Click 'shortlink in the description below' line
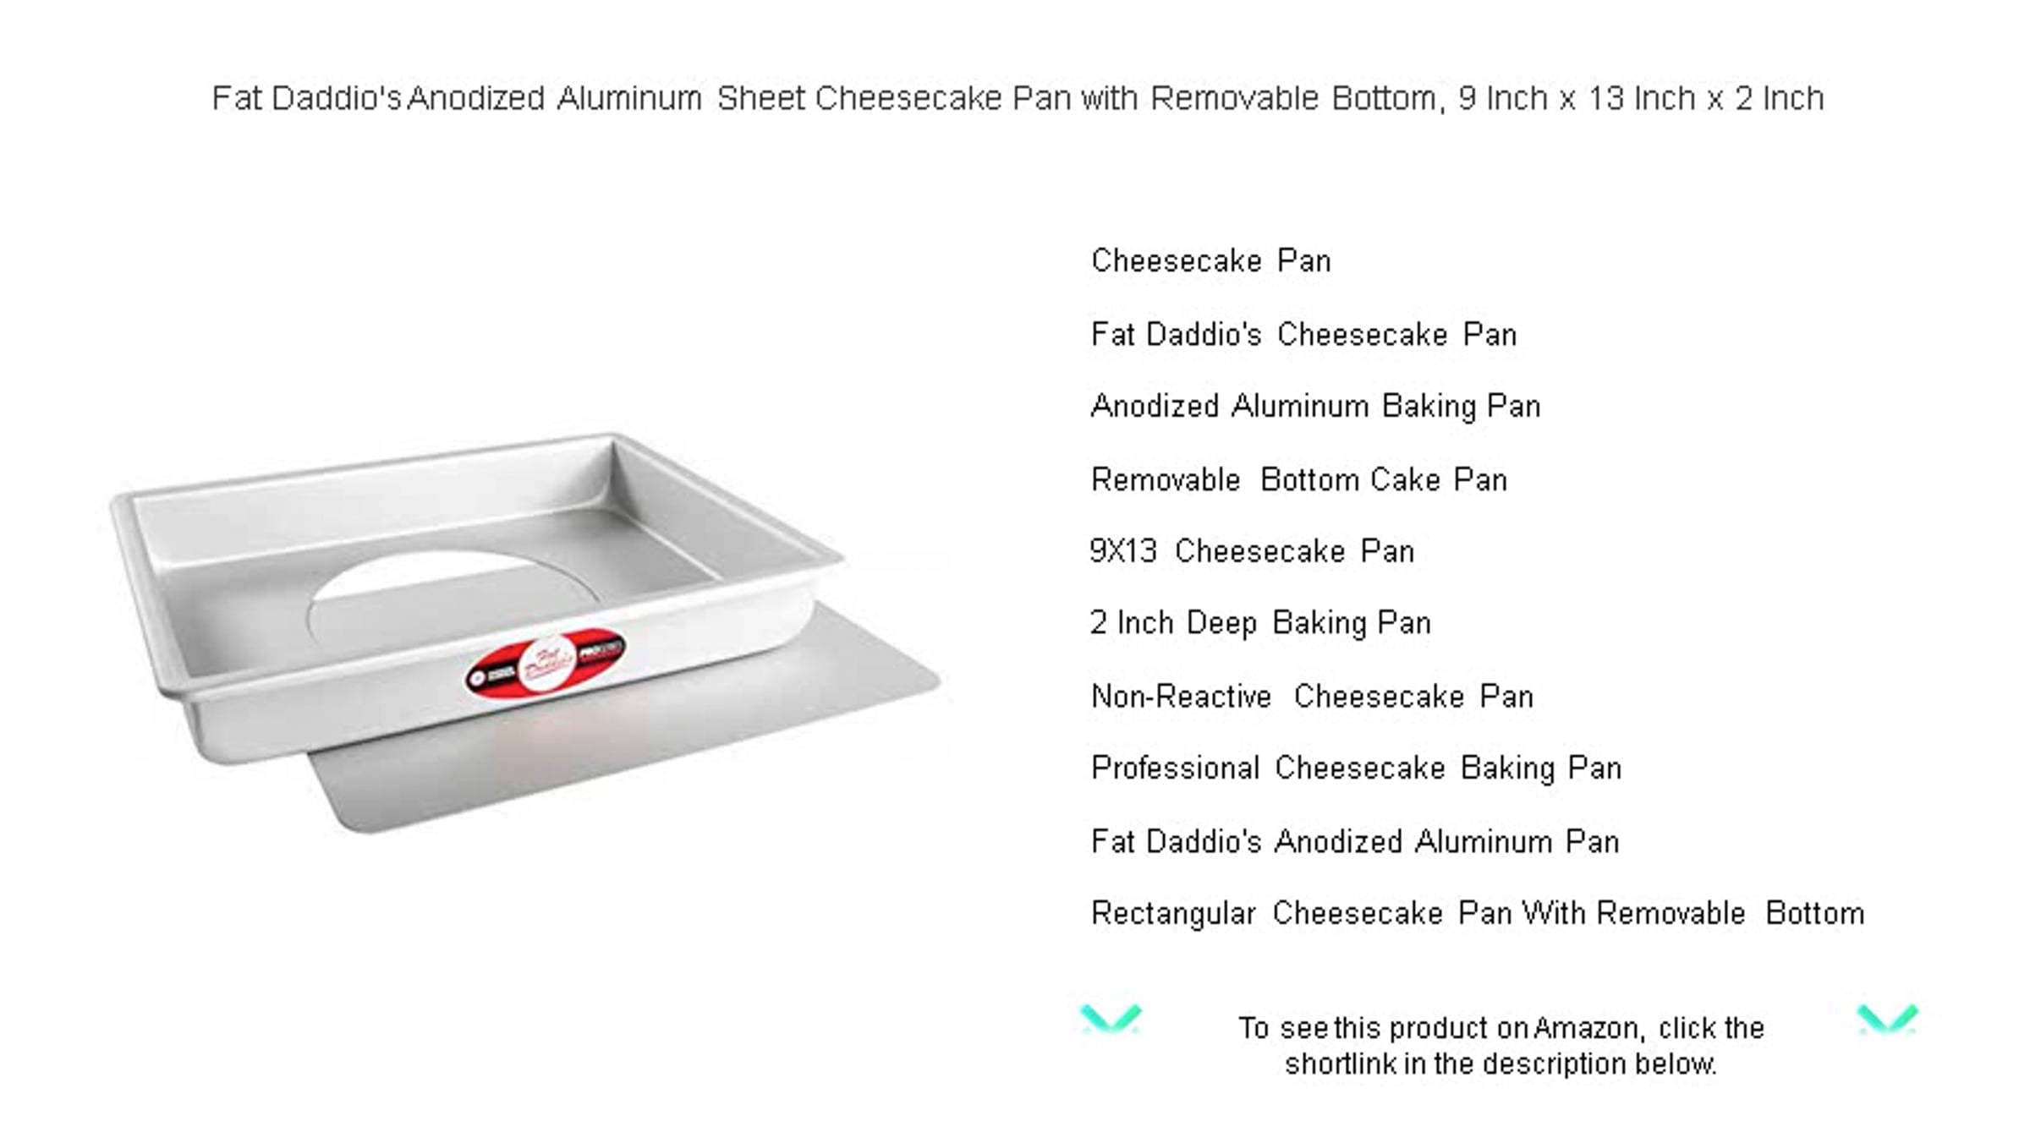2030x1143 pixels. click(x=1501, y=1064)
